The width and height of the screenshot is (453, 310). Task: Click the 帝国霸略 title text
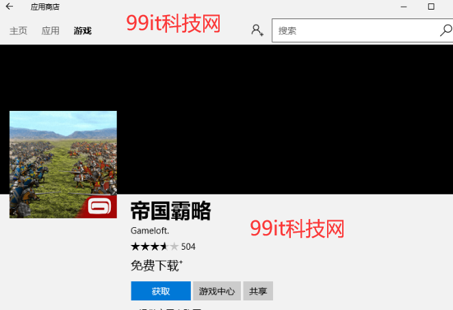point(171,211)
